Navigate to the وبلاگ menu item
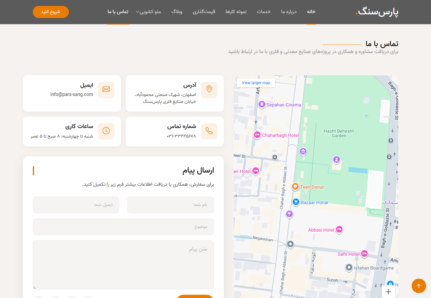Image resolution: width=431 pixels, height=298 pixels. [x=177, y=11]
